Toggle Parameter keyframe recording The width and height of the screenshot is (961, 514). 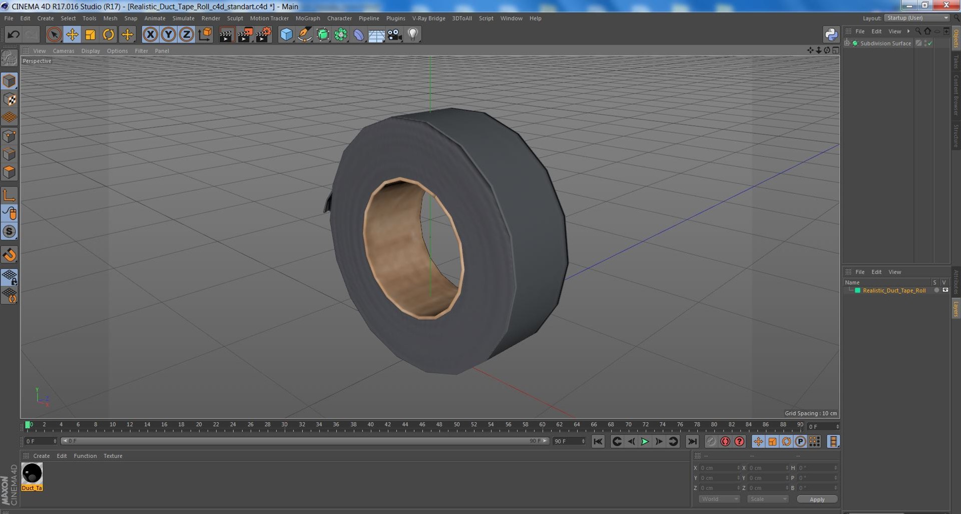click(800, 441)
